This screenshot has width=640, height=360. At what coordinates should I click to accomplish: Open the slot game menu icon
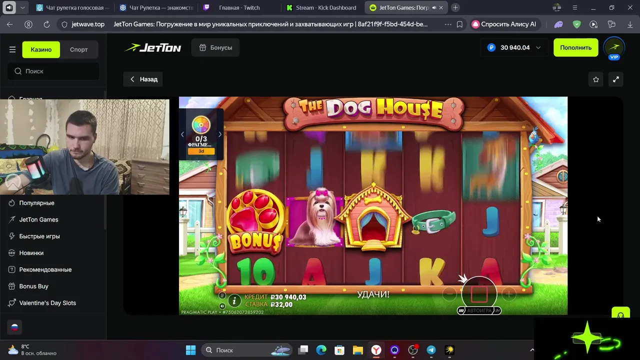point(222,295)
